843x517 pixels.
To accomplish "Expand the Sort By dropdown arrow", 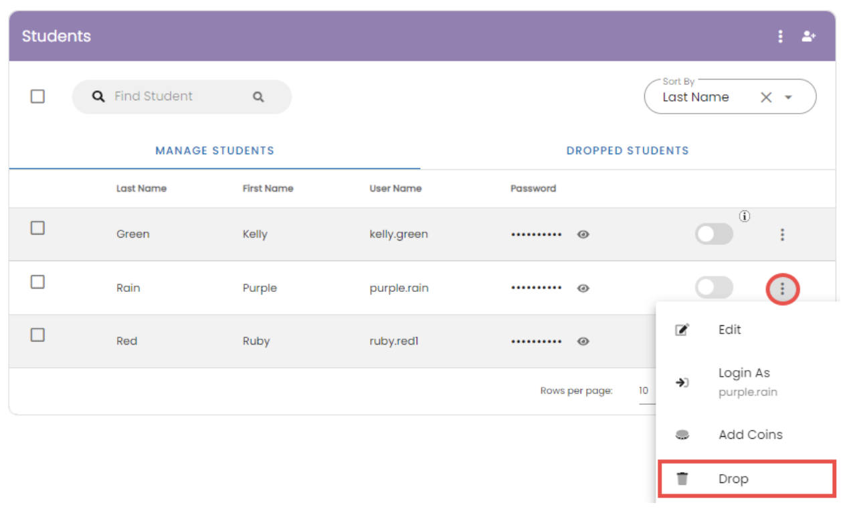I will [788, 98].
